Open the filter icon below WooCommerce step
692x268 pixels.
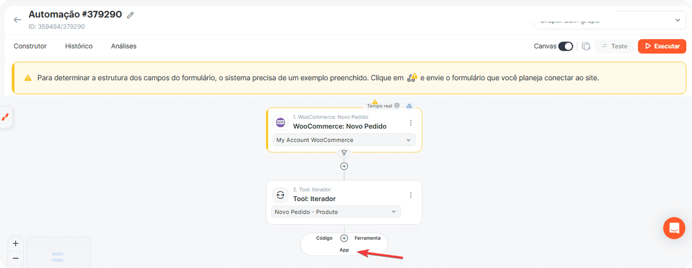344,153
